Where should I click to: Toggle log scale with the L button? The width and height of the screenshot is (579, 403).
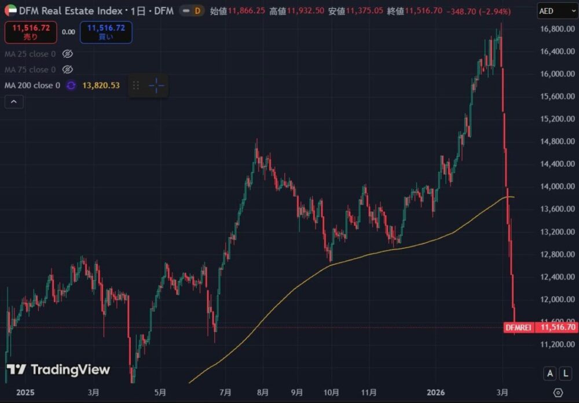point(567,374)
